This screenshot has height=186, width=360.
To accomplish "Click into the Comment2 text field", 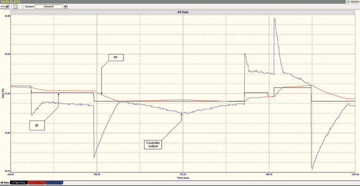I will [48, 7].
